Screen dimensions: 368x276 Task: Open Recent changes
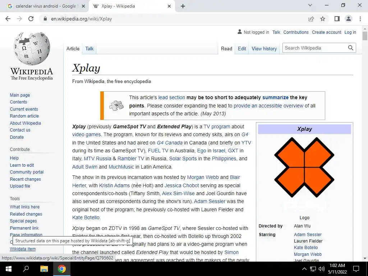[26, 179]
